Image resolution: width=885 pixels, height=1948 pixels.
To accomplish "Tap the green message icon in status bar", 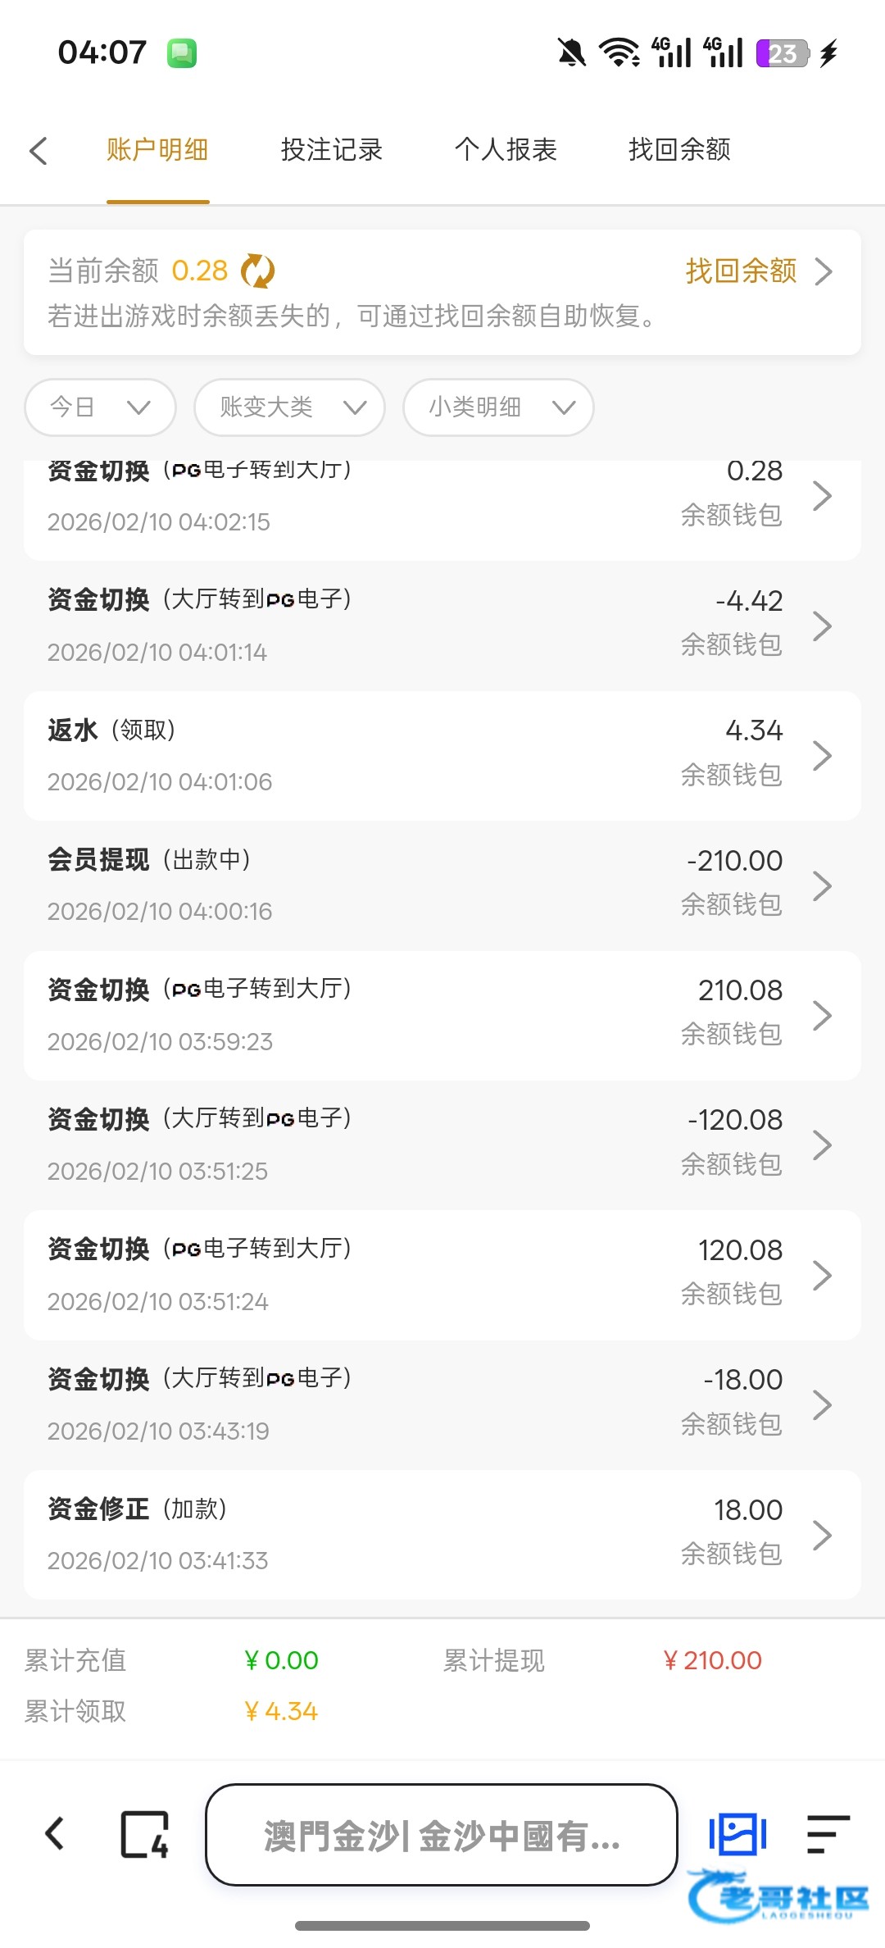I will (x=182, y=54).
